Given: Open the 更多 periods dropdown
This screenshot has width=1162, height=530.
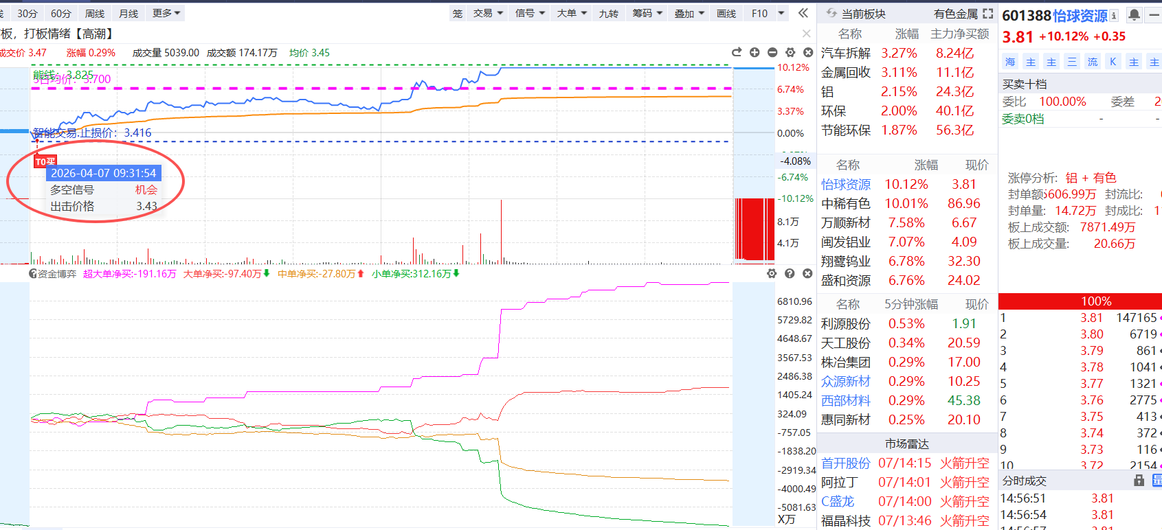Looking at the screenshot, I should pos(166,13).
